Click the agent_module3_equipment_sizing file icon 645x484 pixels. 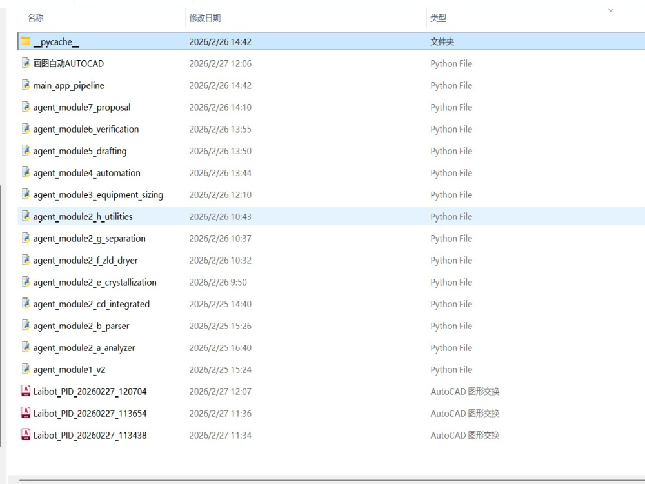point(26,194)
